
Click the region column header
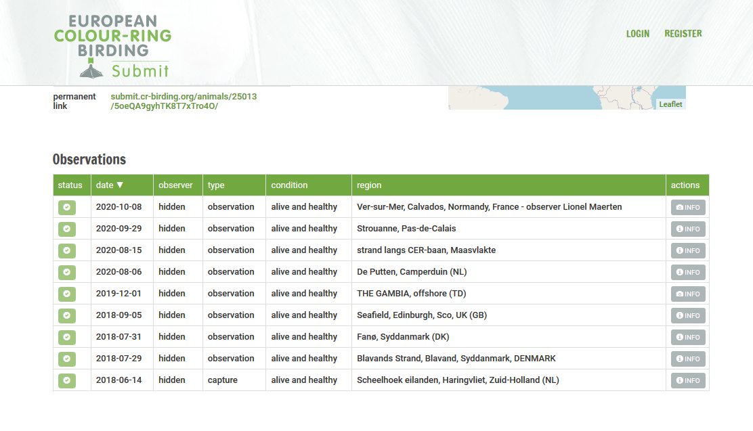coord(369,185)
